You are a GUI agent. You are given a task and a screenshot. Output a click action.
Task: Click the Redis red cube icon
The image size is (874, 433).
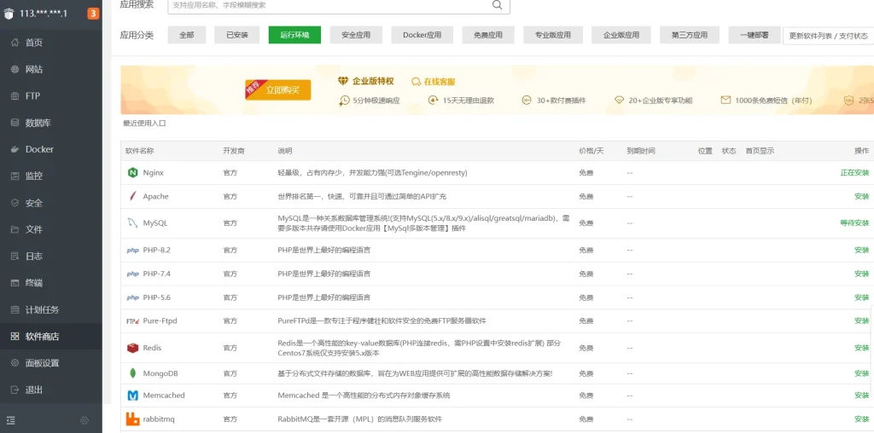132,348
